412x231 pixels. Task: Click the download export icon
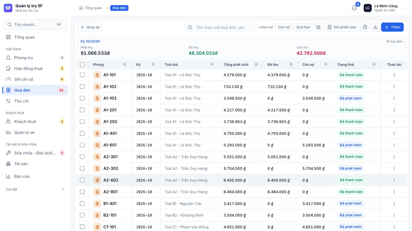click(x=375, y=27)
